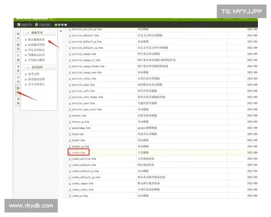Click file icon of footer_m.htm
The width and height of the screenshot is (271, 217).
point(70,122)
